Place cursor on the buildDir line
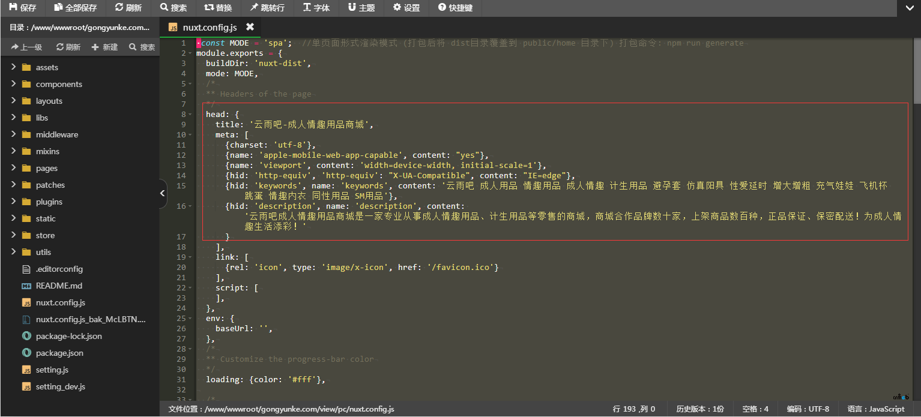Image resolution: width=921 pixels, height=417 pixels. [x=258, y=64]
